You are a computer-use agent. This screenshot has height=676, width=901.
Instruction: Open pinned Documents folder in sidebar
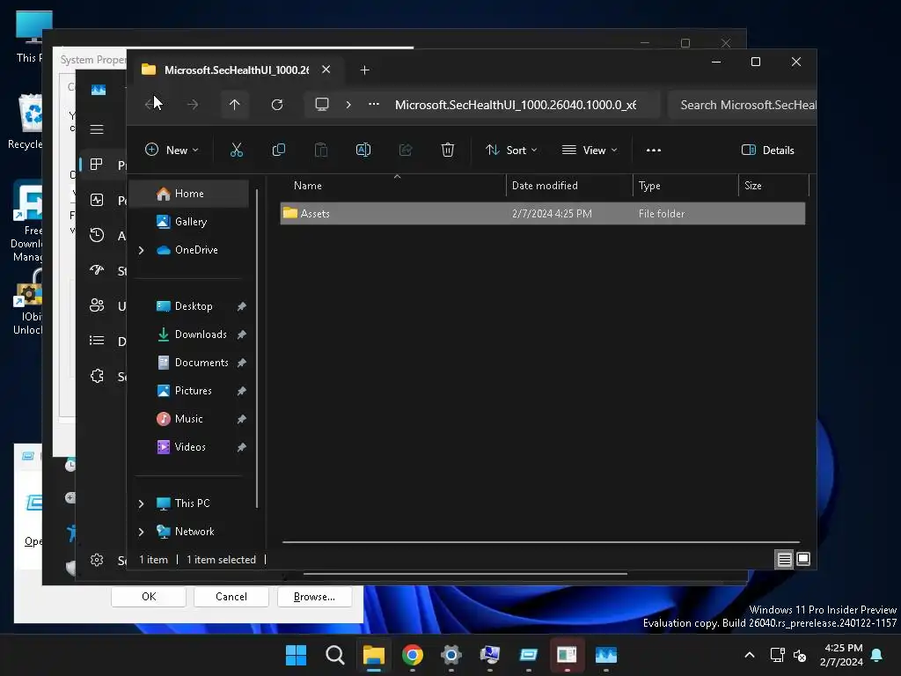click(x=201, y=363)
